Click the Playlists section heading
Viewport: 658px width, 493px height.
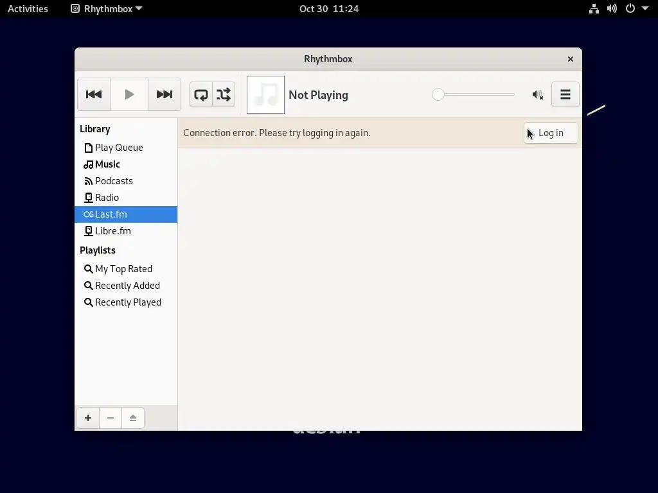(98, 250)
